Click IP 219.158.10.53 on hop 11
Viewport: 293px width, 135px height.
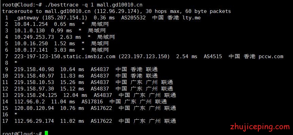[x=34, y=82]
